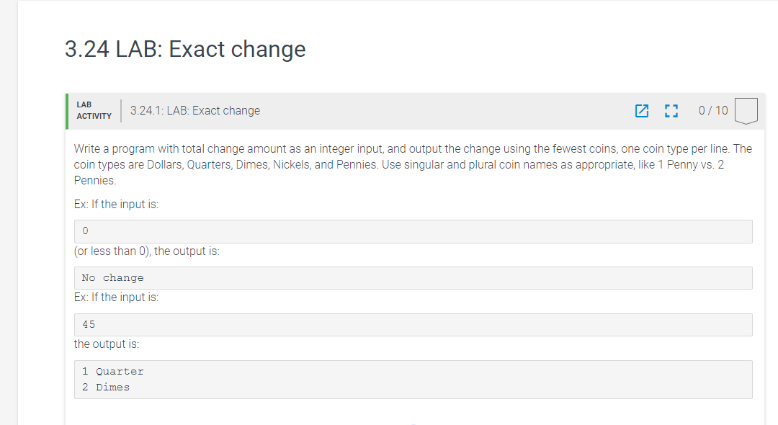
Task: Click the word "Pennies." ending the instructions
Action: tap(95, 181)
